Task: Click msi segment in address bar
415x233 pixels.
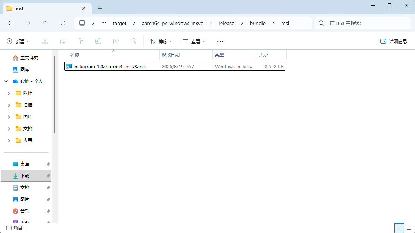Action: pyautogui.click(x=285, y=23)
